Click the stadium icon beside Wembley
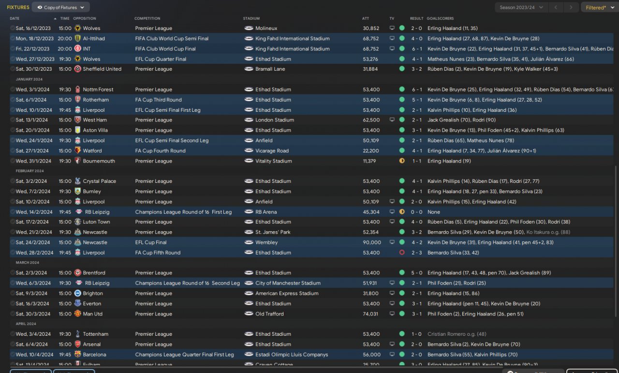 tap(249, 242)
